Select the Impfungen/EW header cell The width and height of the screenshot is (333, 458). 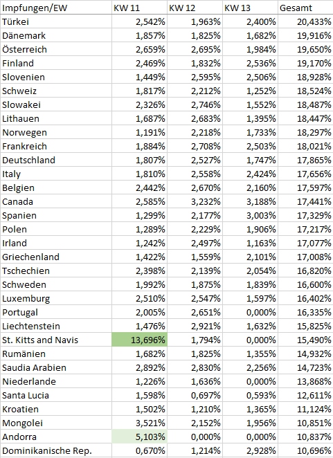pyautogui.click(x=56, y=8)
